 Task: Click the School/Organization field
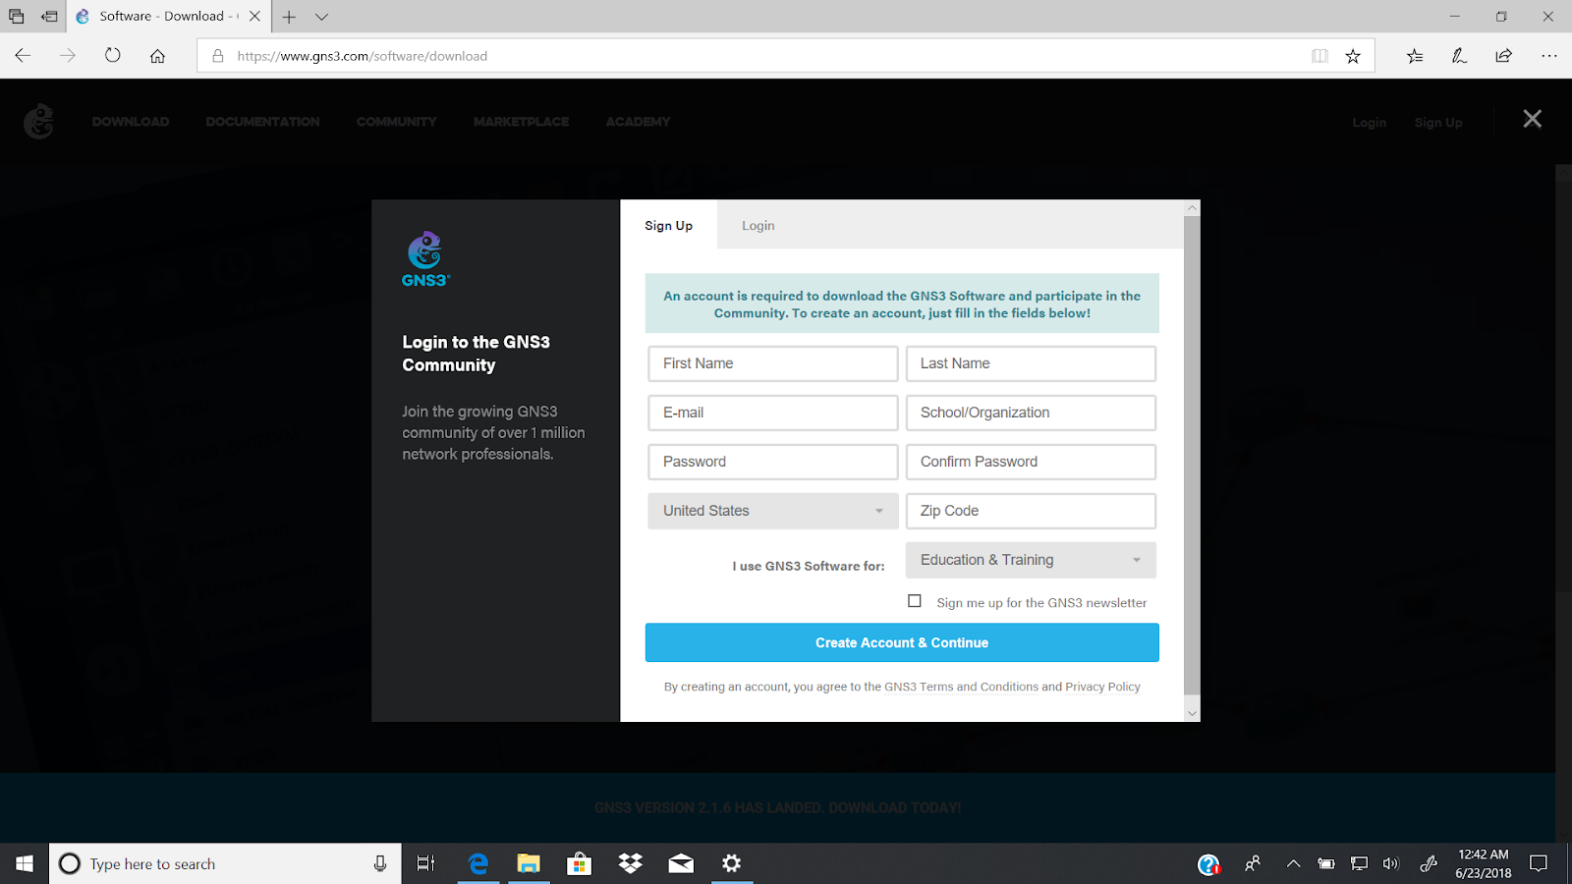pos(1031,413)
